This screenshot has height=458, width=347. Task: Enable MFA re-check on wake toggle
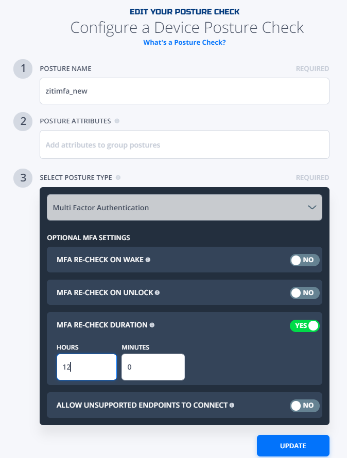tap(305, 260)
